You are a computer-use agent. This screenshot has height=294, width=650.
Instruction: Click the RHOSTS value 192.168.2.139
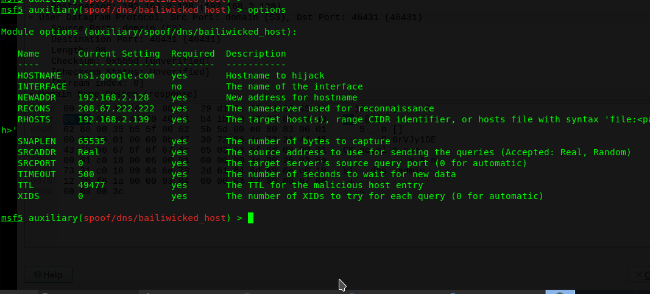click(113, 120)
